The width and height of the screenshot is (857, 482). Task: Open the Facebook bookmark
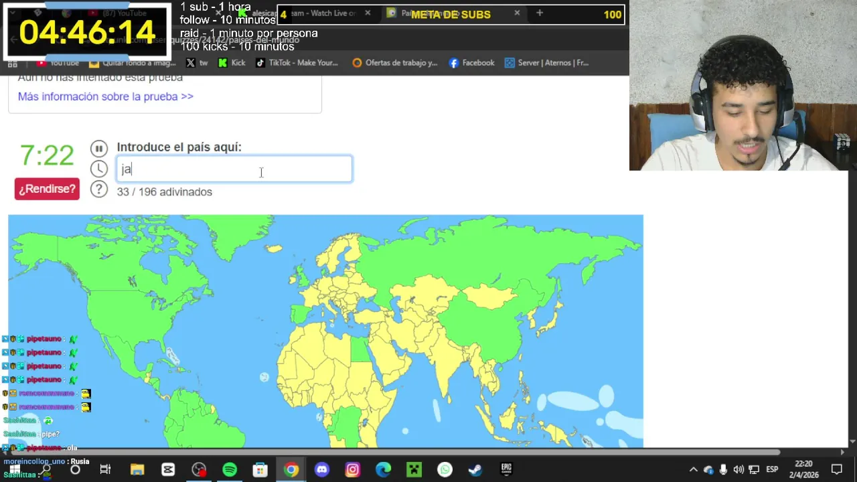coord(471,63)
